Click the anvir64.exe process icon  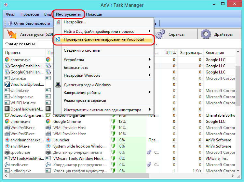pyautogui.click(x=7, y=146)
